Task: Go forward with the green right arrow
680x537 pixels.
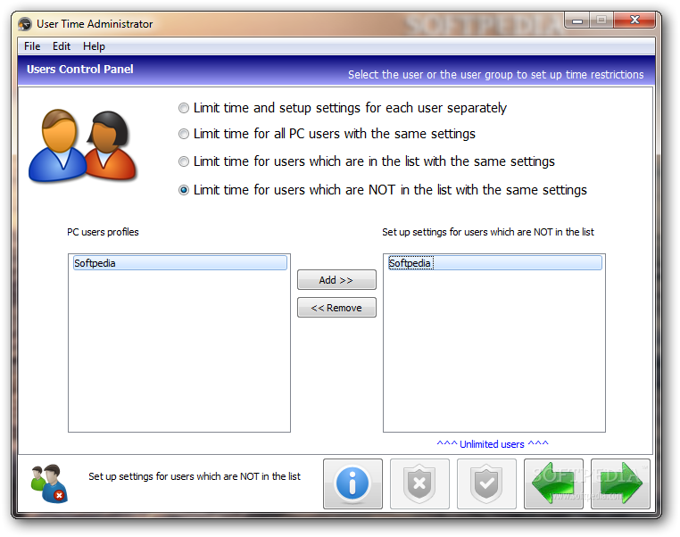Action: (620, 483)
